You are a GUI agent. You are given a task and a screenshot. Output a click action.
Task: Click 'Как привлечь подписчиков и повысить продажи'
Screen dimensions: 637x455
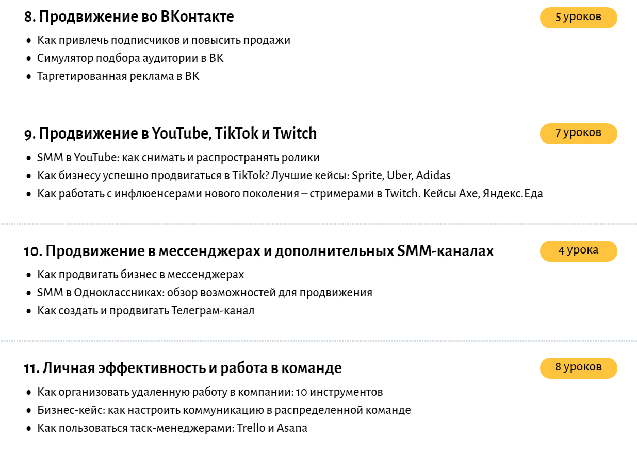(x=164, y=40)
